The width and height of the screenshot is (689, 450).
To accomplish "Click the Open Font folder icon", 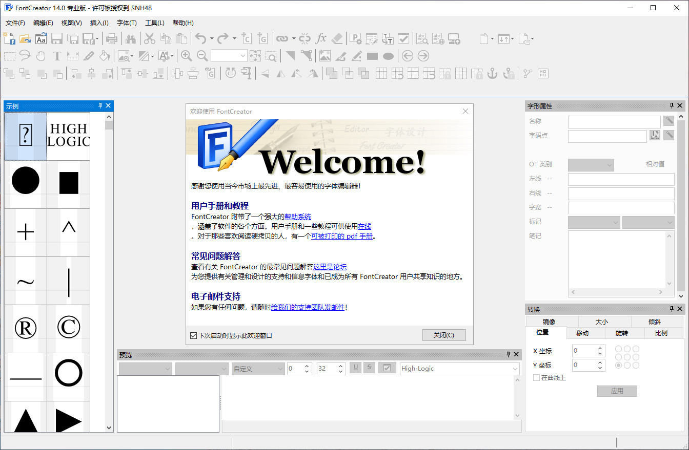I will click(x=25, y=38).
